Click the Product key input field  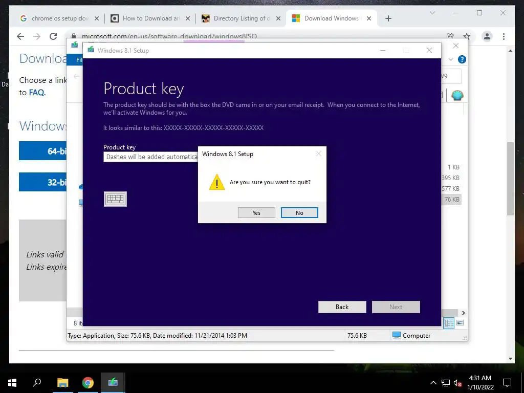151,157
